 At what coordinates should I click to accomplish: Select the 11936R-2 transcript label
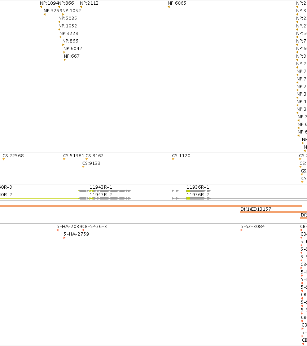(198, 194)
